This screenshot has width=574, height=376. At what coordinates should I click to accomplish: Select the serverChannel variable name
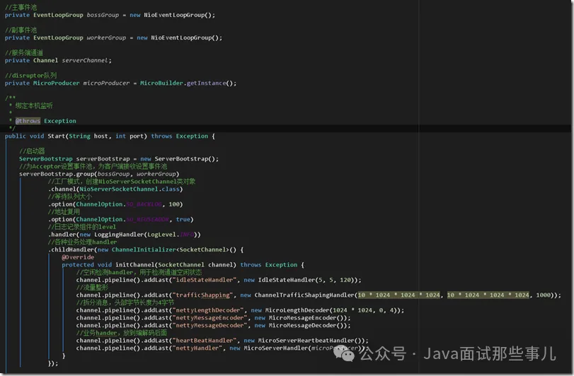coord(86,60)
